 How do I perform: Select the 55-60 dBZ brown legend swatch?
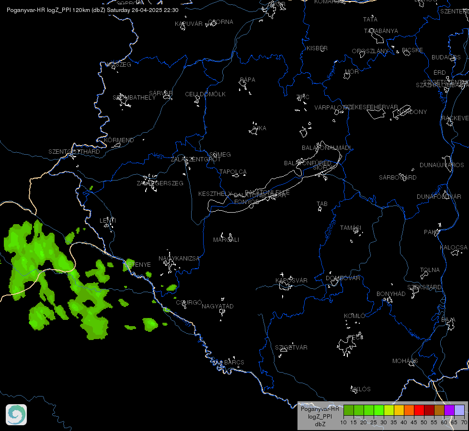(x=439, y=410)
